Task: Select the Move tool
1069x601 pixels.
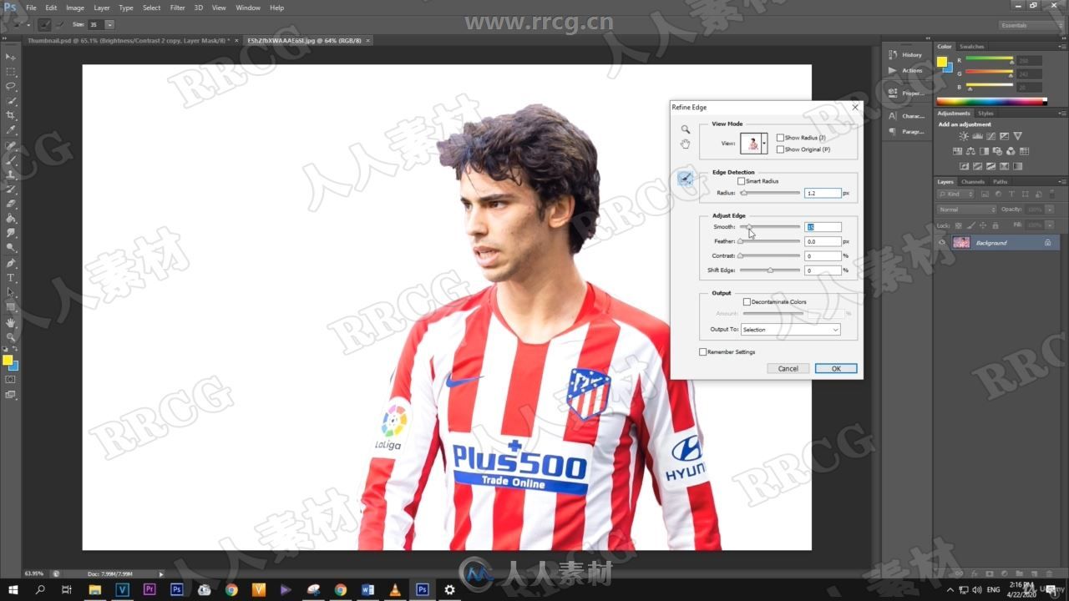Action: coord(11,56)
